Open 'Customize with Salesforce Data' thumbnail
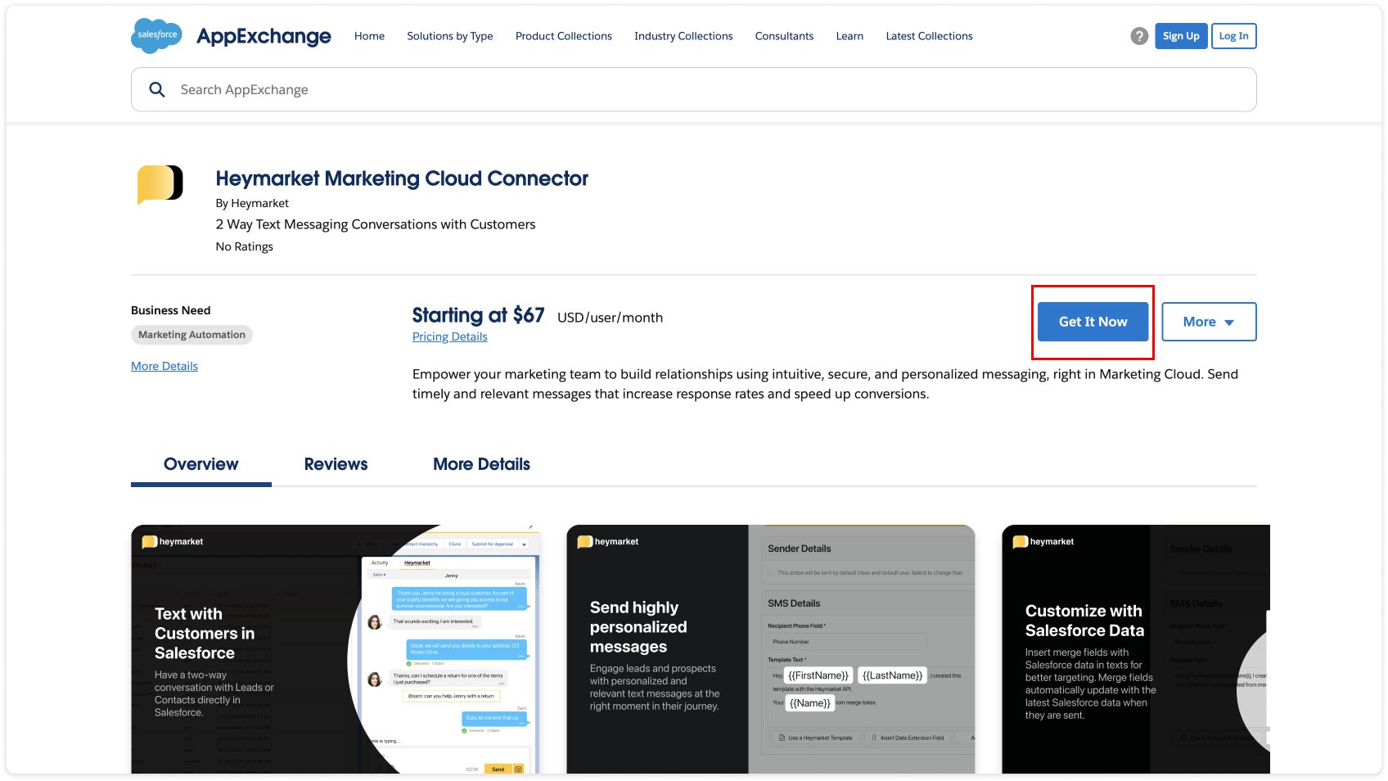This screenshot has height=781, width=1388. point(1136,649)
